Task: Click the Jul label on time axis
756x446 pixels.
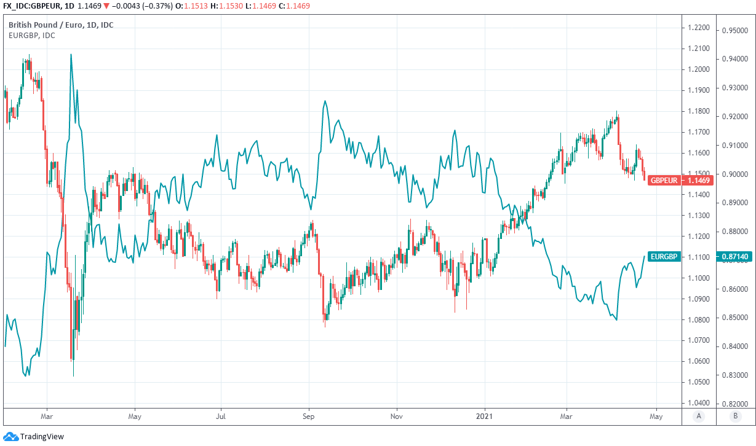Action: pos(221,416)
